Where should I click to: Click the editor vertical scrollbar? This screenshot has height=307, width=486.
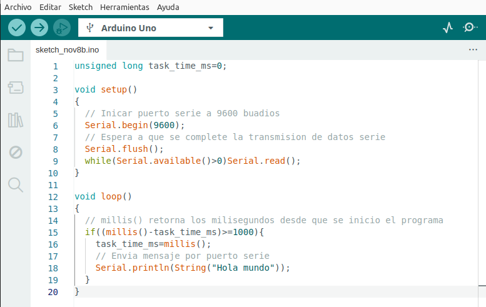[482, 175]
